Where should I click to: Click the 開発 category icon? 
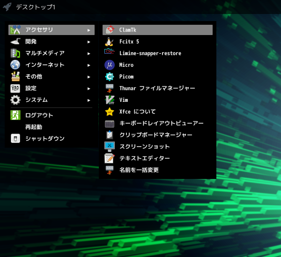(x=15, y=42)
